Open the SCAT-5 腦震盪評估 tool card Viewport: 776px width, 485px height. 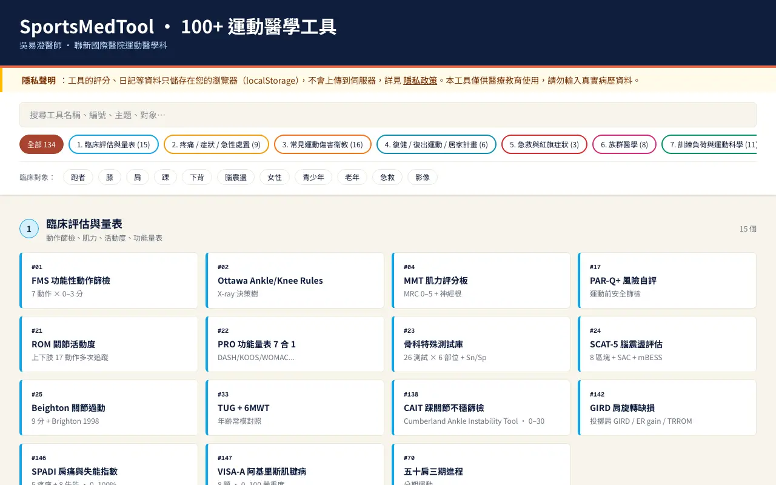(667, 344)
